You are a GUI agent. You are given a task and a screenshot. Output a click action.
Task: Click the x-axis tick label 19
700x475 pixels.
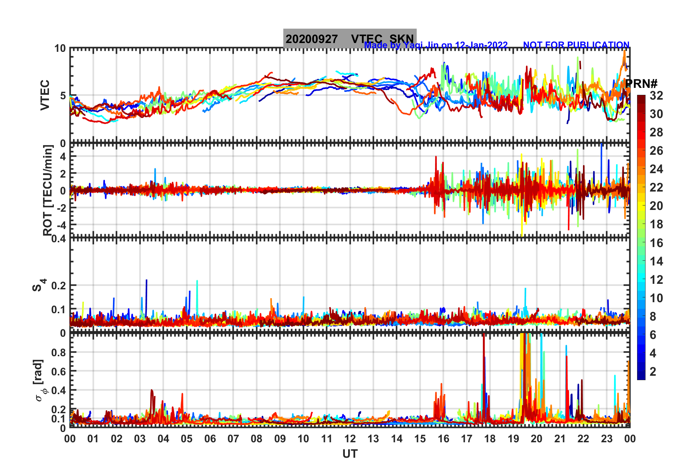click(513, 439)
